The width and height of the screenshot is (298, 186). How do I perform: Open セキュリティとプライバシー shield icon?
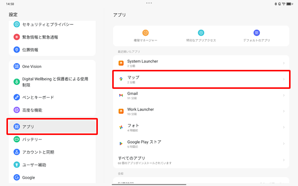click(17, 24)
